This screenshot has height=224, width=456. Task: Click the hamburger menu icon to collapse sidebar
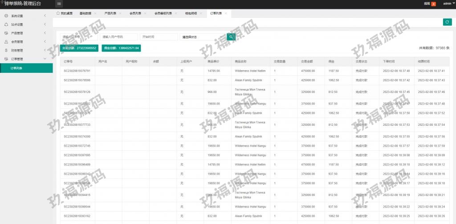[x=59, y=4]
